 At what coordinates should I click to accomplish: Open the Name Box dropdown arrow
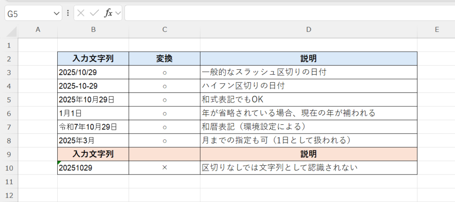(x=56, y=14)
